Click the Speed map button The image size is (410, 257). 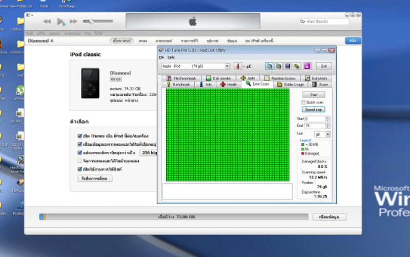point(314,109)
